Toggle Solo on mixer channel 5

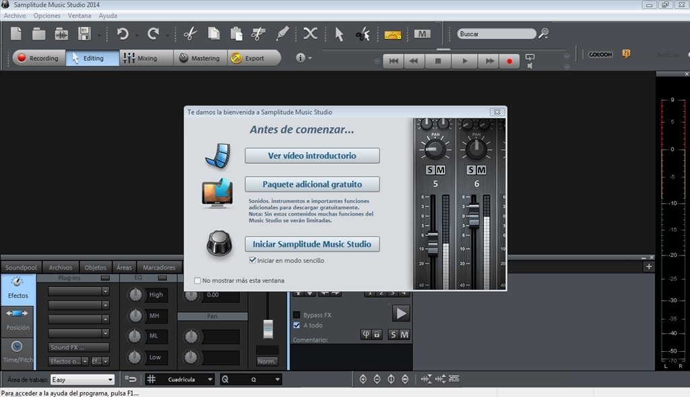(431, 170)
